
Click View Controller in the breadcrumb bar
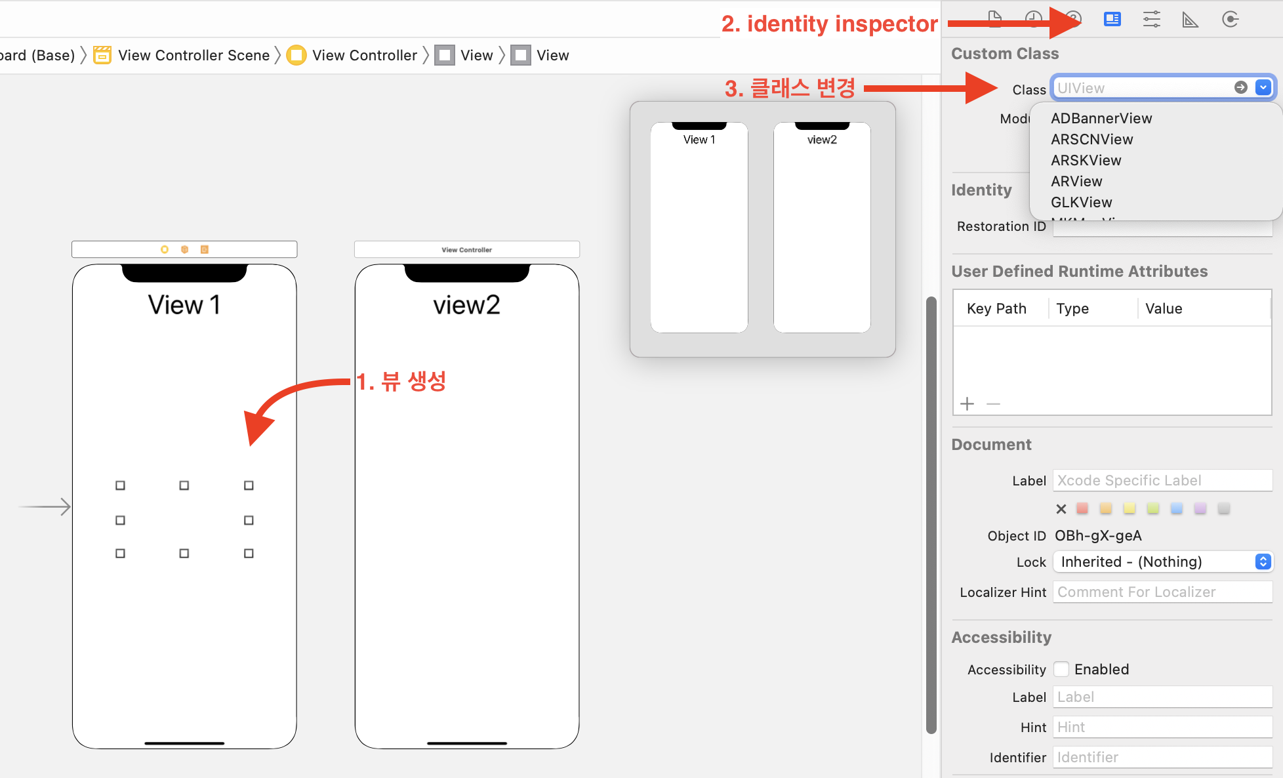364,55
